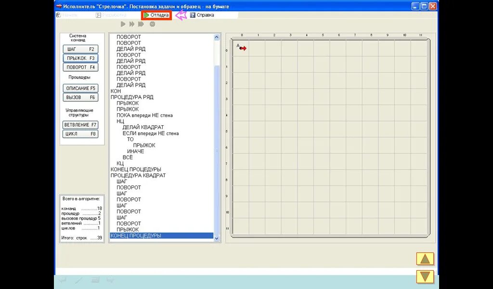Select the ПРОЦЕДУРА КВАДРАТ line
493x289 pixels.
pyautogui.click(x=138, y=175)
